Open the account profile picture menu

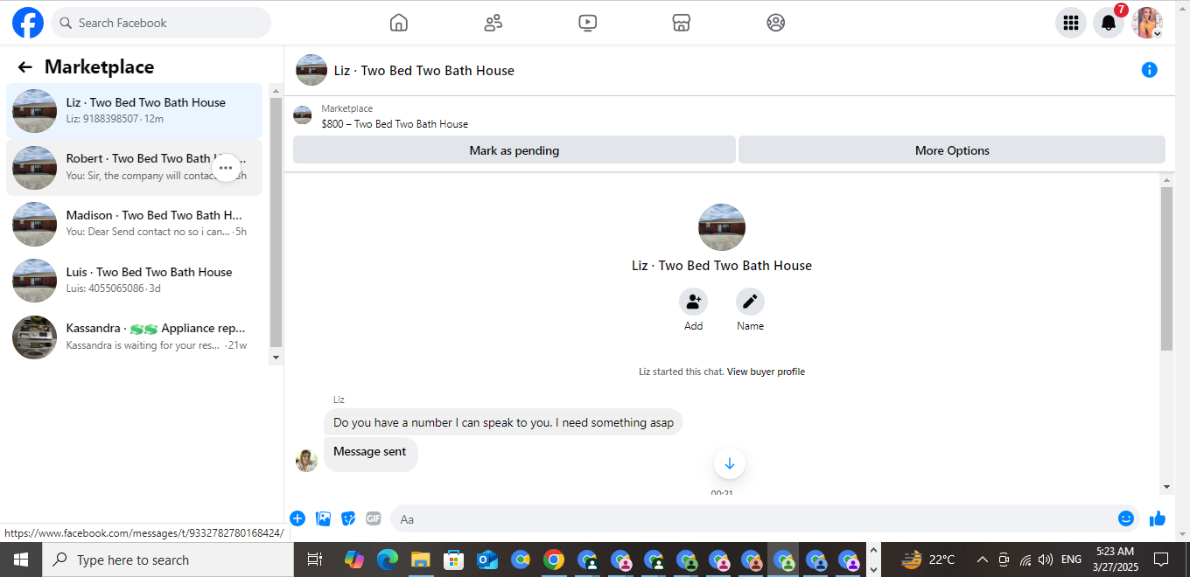coord(1147,23)
